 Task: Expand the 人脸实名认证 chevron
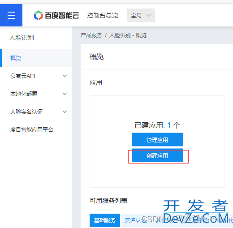tap(65, 112)
